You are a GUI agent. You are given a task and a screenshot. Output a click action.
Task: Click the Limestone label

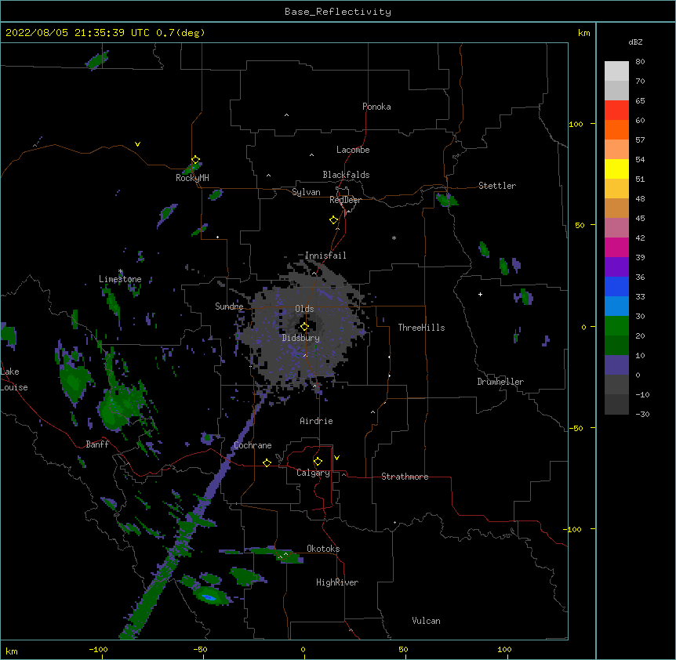pos(120,279)
